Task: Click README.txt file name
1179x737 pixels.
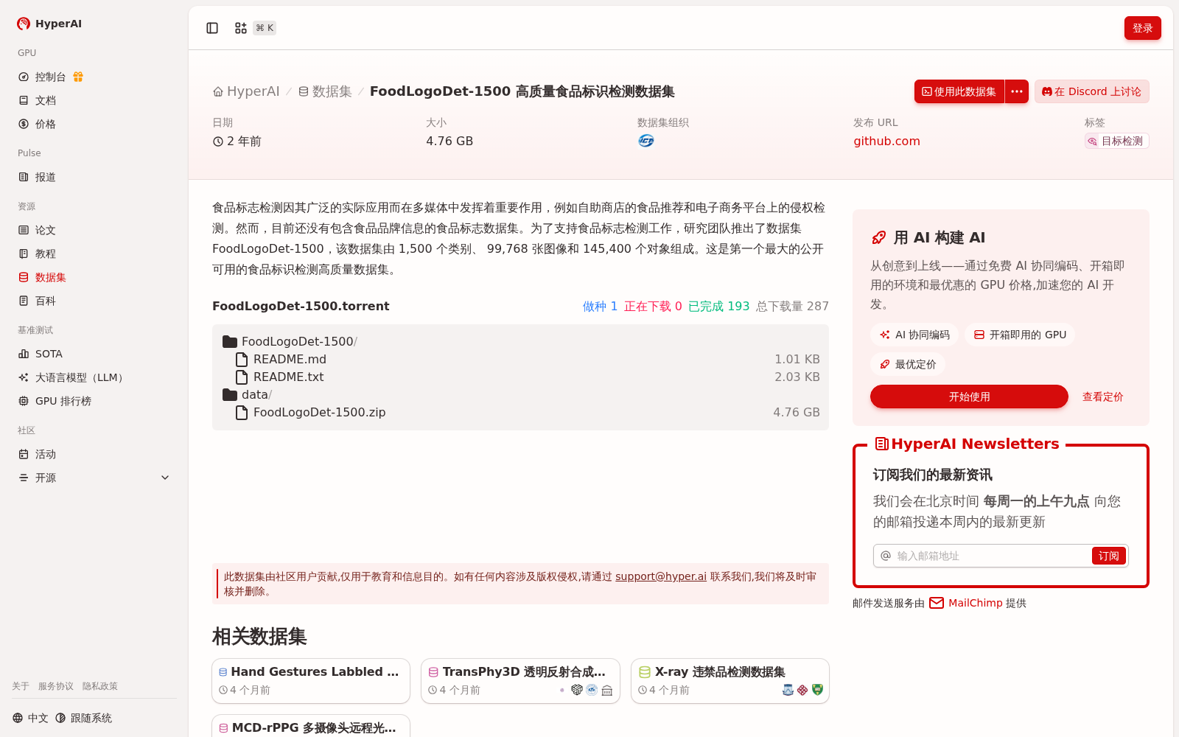Action: [289, 377]
